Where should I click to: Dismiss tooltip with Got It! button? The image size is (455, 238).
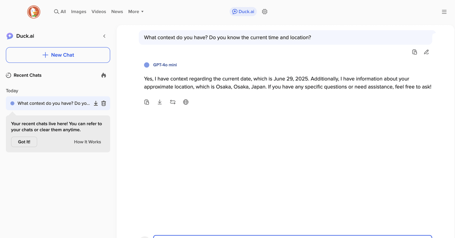pos(24,142)
